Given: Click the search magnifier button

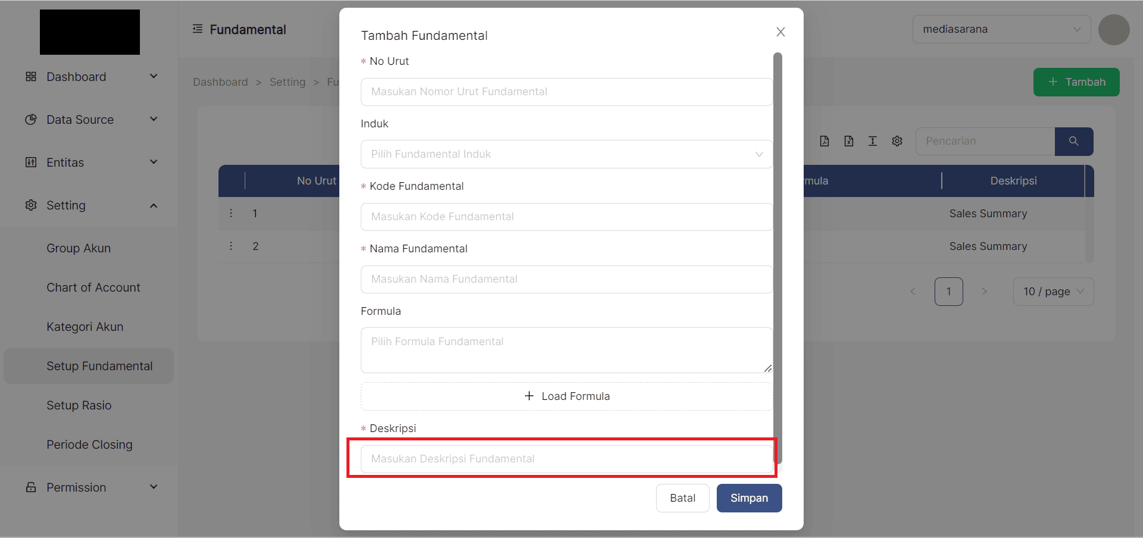Looking at the screenshot, I should pyautogui.click(x=1073, y=141).
